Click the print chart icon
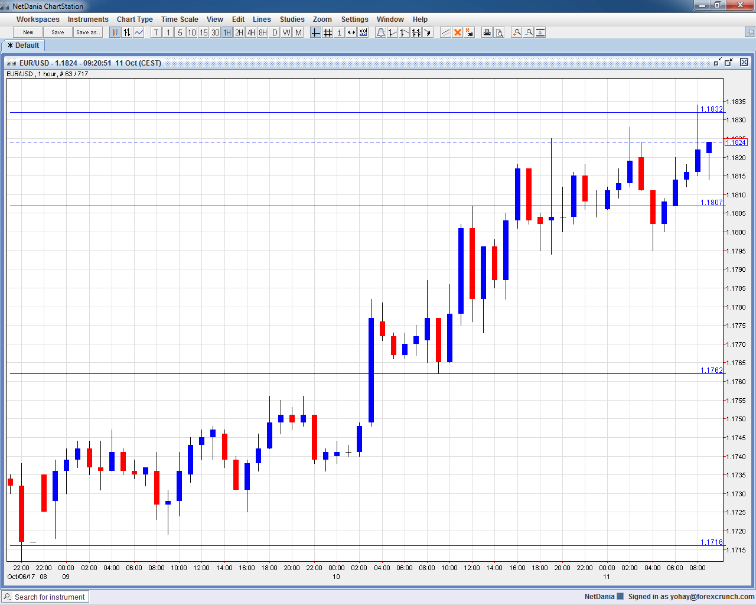Viewport: 756px width, 605px height. (x=487, y=32)
